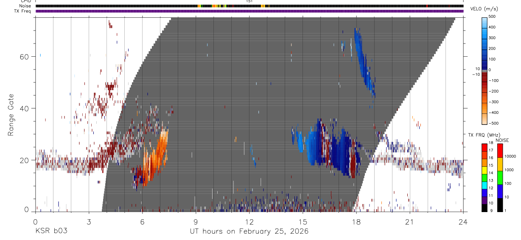Pick the light-blue top of the velocity colorbar
The height and width of the screenshot is (240, 521).
(485, 22)
